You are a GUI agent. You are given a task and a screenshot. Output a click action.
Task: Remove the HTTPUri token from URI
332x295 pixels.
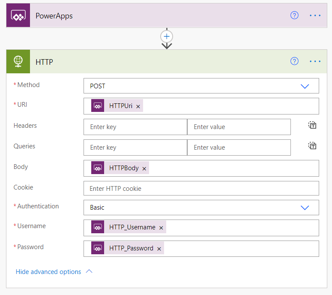pos(138,106)
